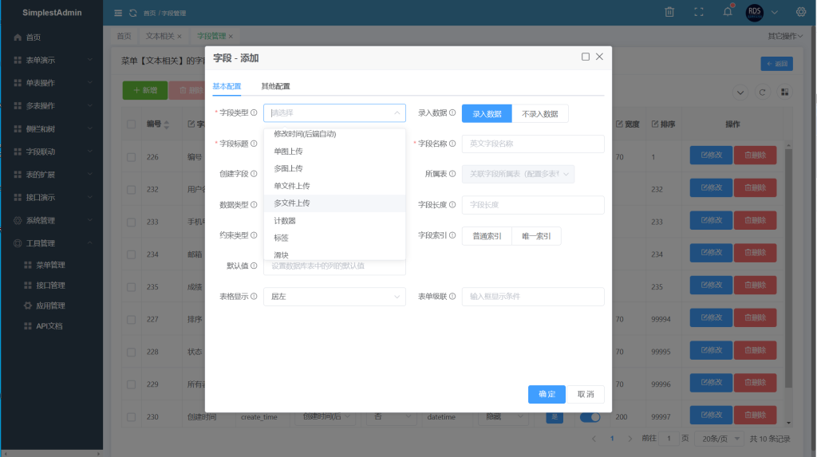Screen dimensions: 817x457
Task: Choose the 普通索引 index option
Action: pyautogui.click(x=487, y=236)
